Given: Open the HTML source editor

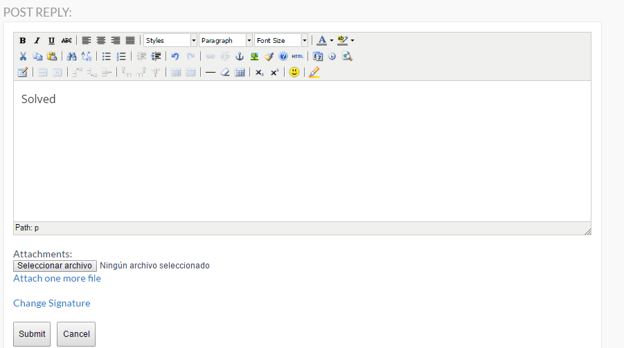Looking at the screenshot, I should (298, 57).
